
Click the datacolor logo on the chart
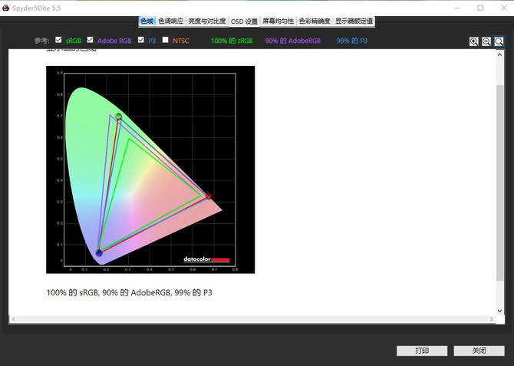[206, 259]
